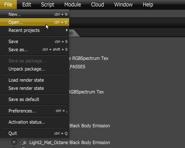Open the Edit menu

point(27,4)
